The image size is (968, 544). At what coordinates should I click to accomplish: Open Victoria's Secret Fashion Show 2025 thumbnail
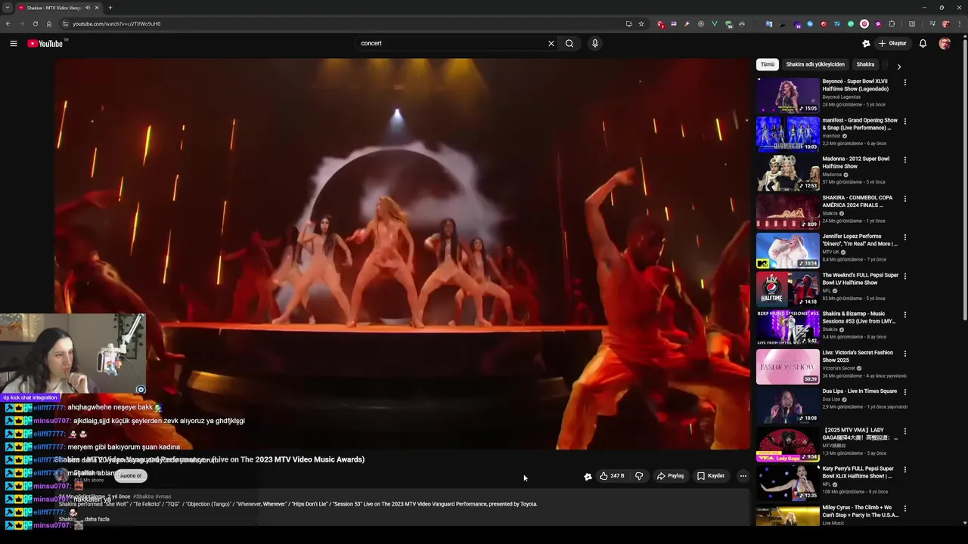788,366
